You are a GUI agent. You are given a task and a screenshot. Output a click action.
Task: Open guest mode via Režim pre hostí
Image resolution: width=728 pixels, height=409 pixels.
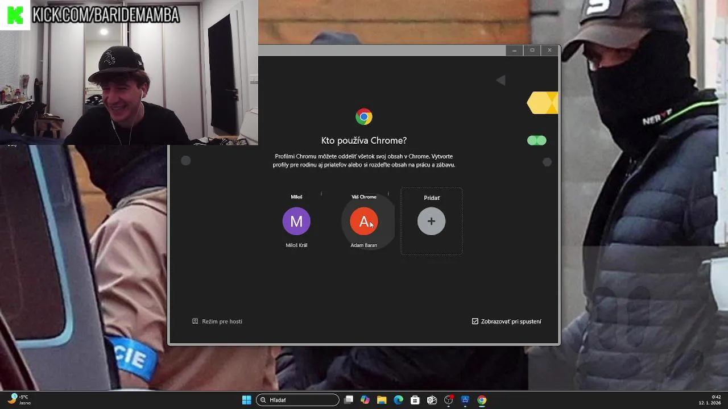(x=217, y=322)
